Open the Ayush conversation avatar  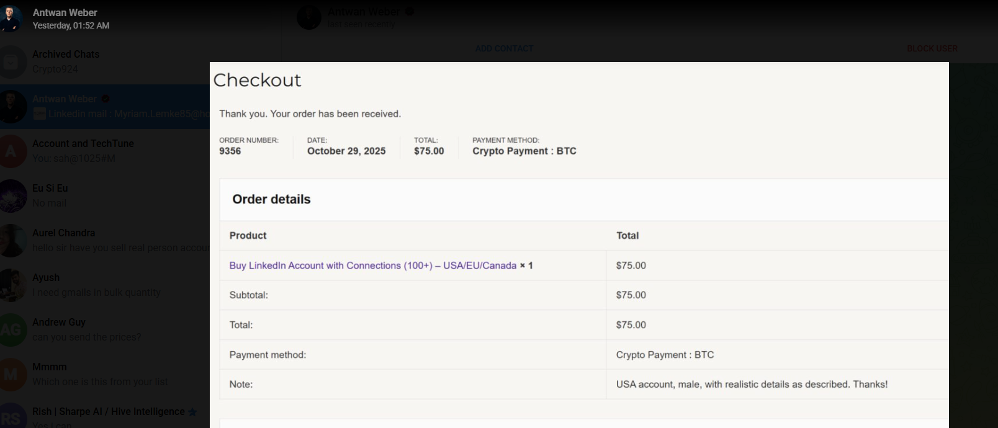click(11, 285)
